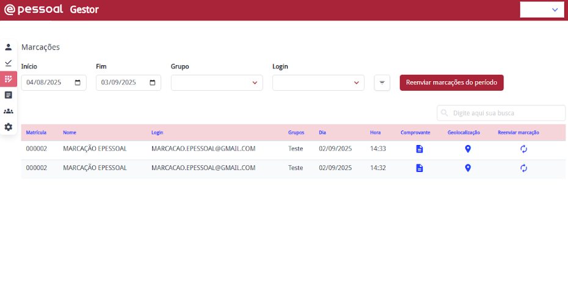568x287 pixels.
Task: Sort table by the Nome column header
Action: coord(70,132)
